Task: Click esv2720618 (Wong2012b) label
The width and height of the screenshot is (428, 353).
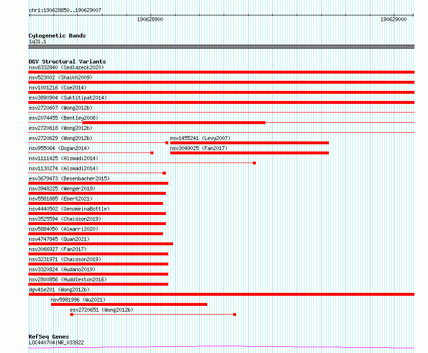Action: [x=61, y=128]
